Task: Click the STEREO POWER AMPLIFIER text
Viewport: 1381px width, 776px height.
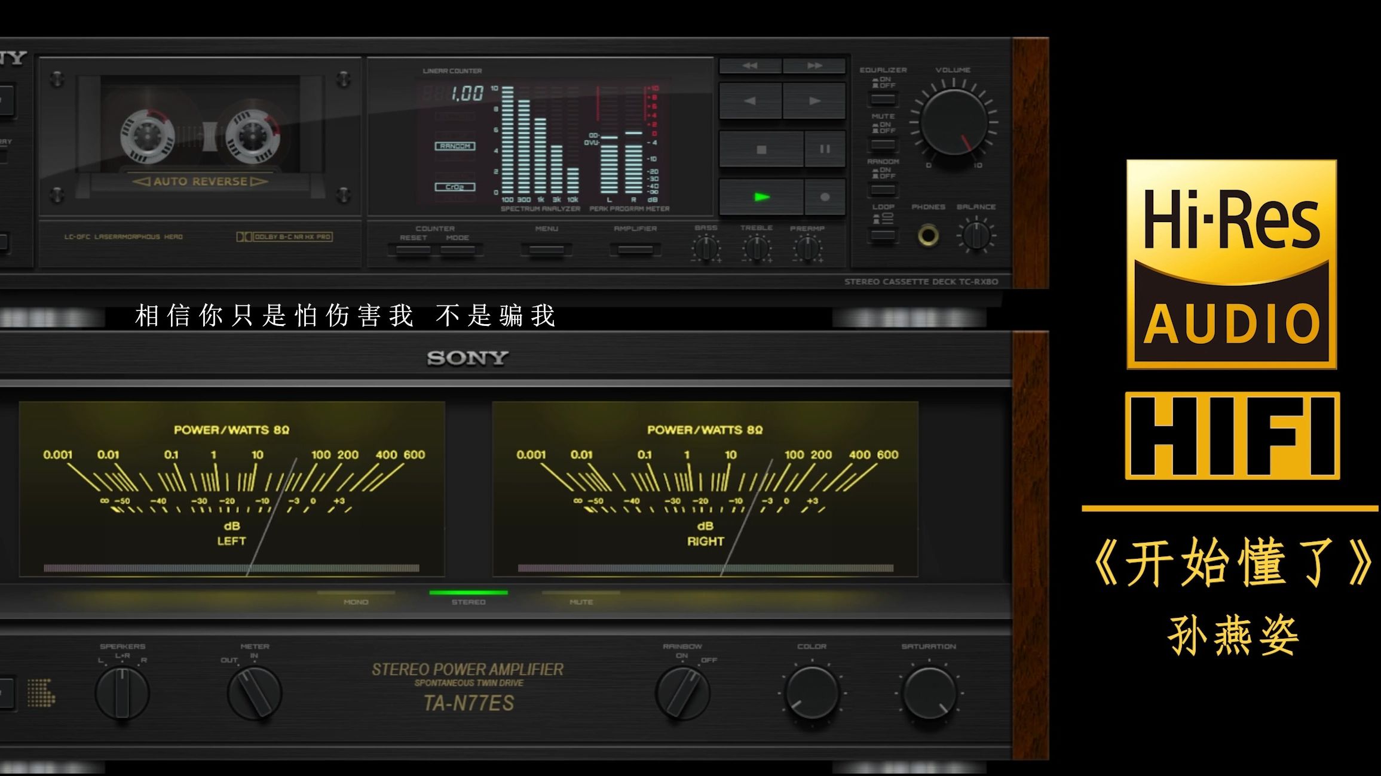Action: (x=468, y=670)
